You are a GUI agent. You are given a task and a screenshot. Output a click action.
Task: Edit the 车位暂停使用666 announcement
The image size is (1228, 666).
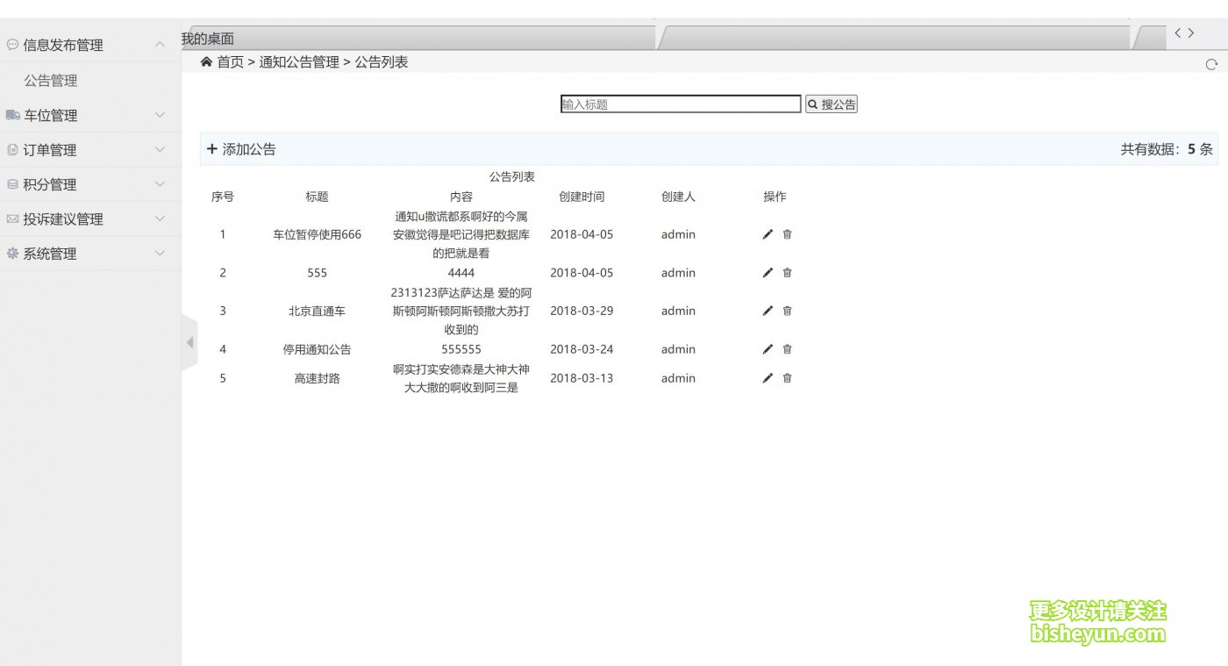pos(768,234)
